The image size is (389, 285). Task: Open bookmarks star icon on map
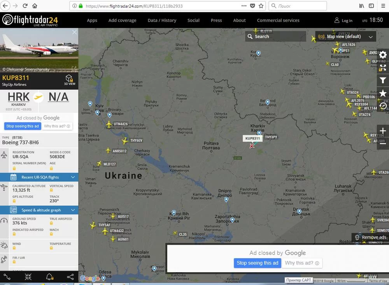click(x=383, y=93)
